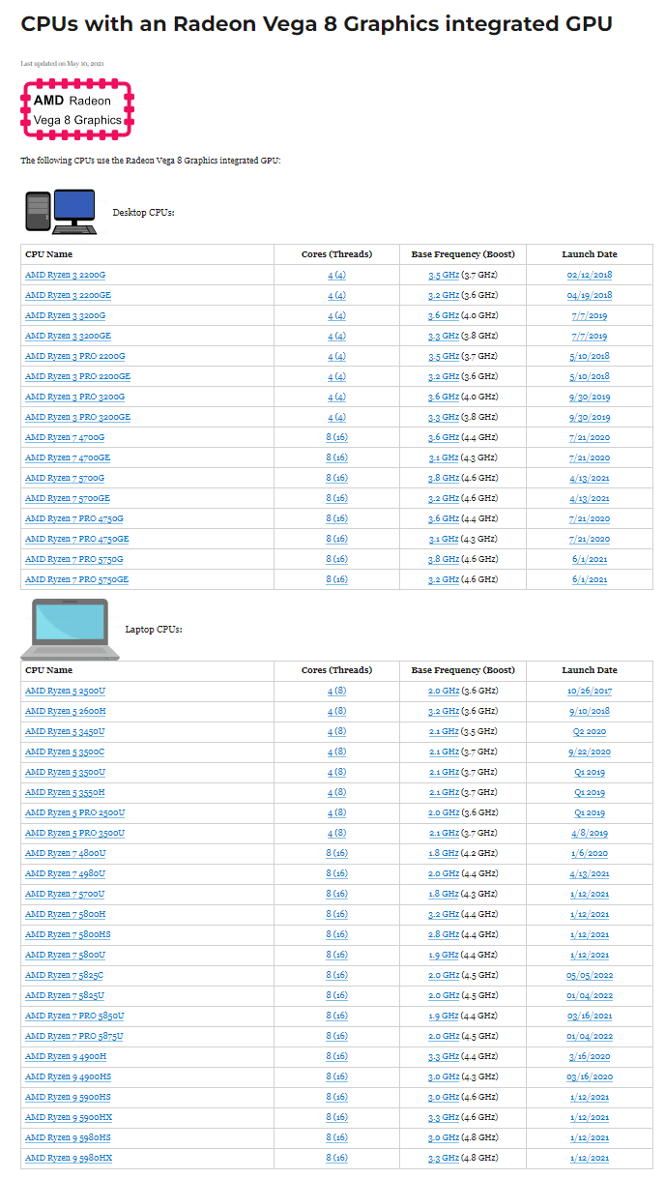Open the AMD Ryzen 5 2600H link
Image resolution: width=665 pixels, height=1179 pixels.
(65, 712)
